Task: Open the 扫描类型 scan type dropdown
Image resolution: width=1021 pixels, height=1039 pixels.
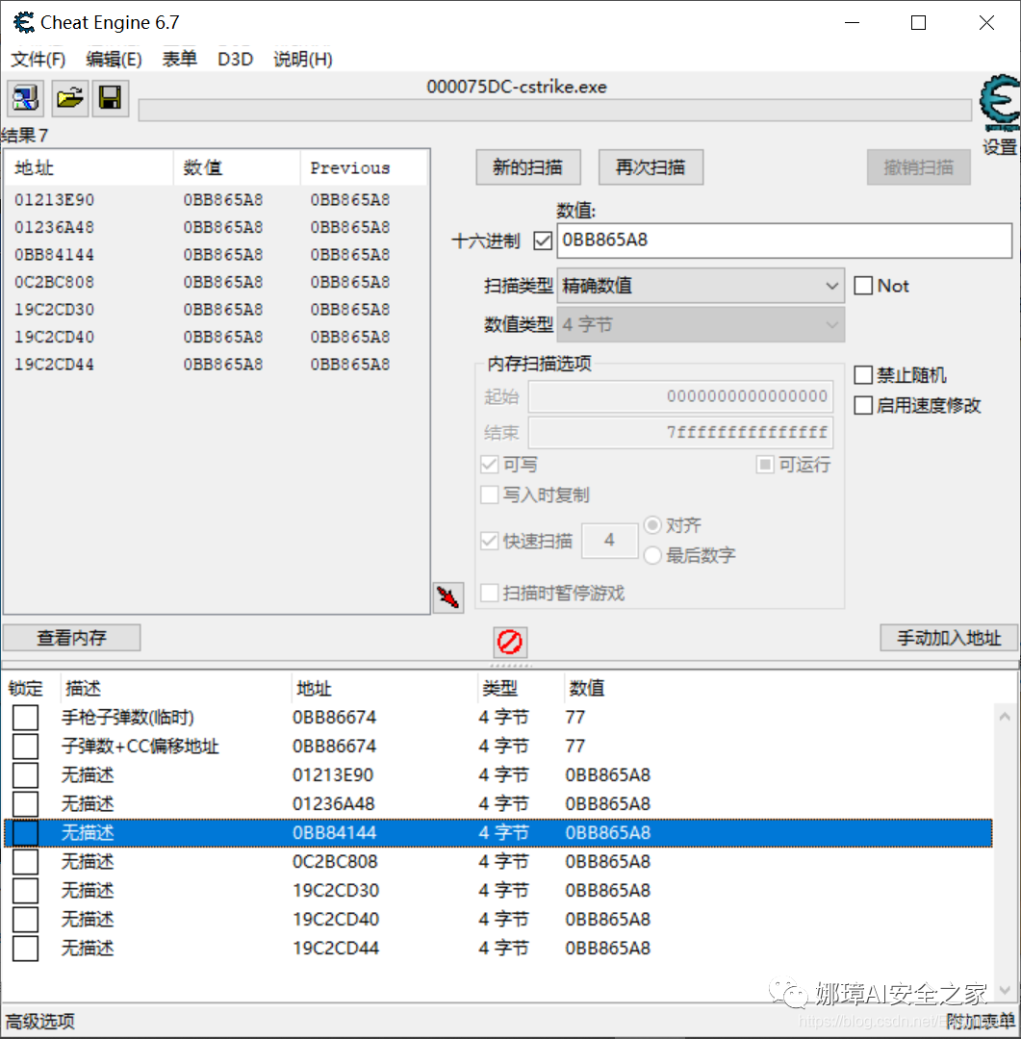Action: click(701, 287)
